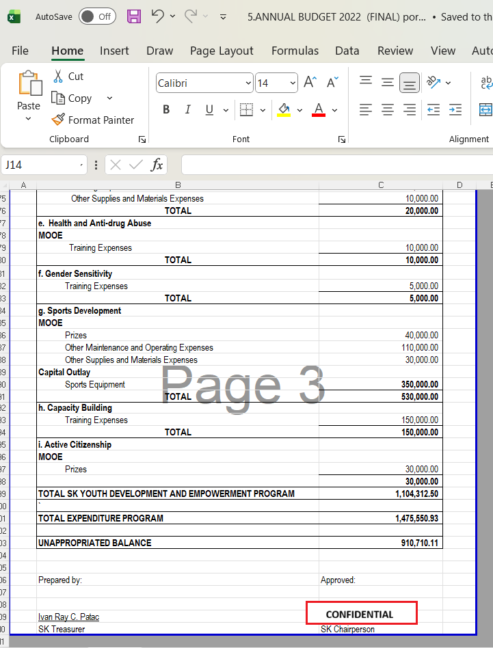Viewport: 493px width, 648px height.
Task: Switch to the View tab
Action: tap(443, 51)
